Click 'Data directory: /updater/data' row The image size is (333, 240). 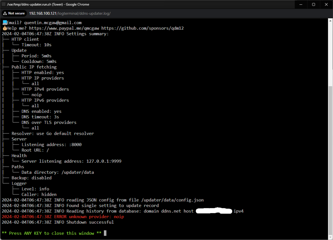58,172
